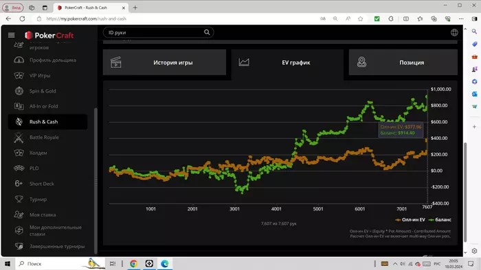Open Edge sidebar settings gear
This screenshot has width=481, height=270.
pyautogui.click(x=474, y=251)
